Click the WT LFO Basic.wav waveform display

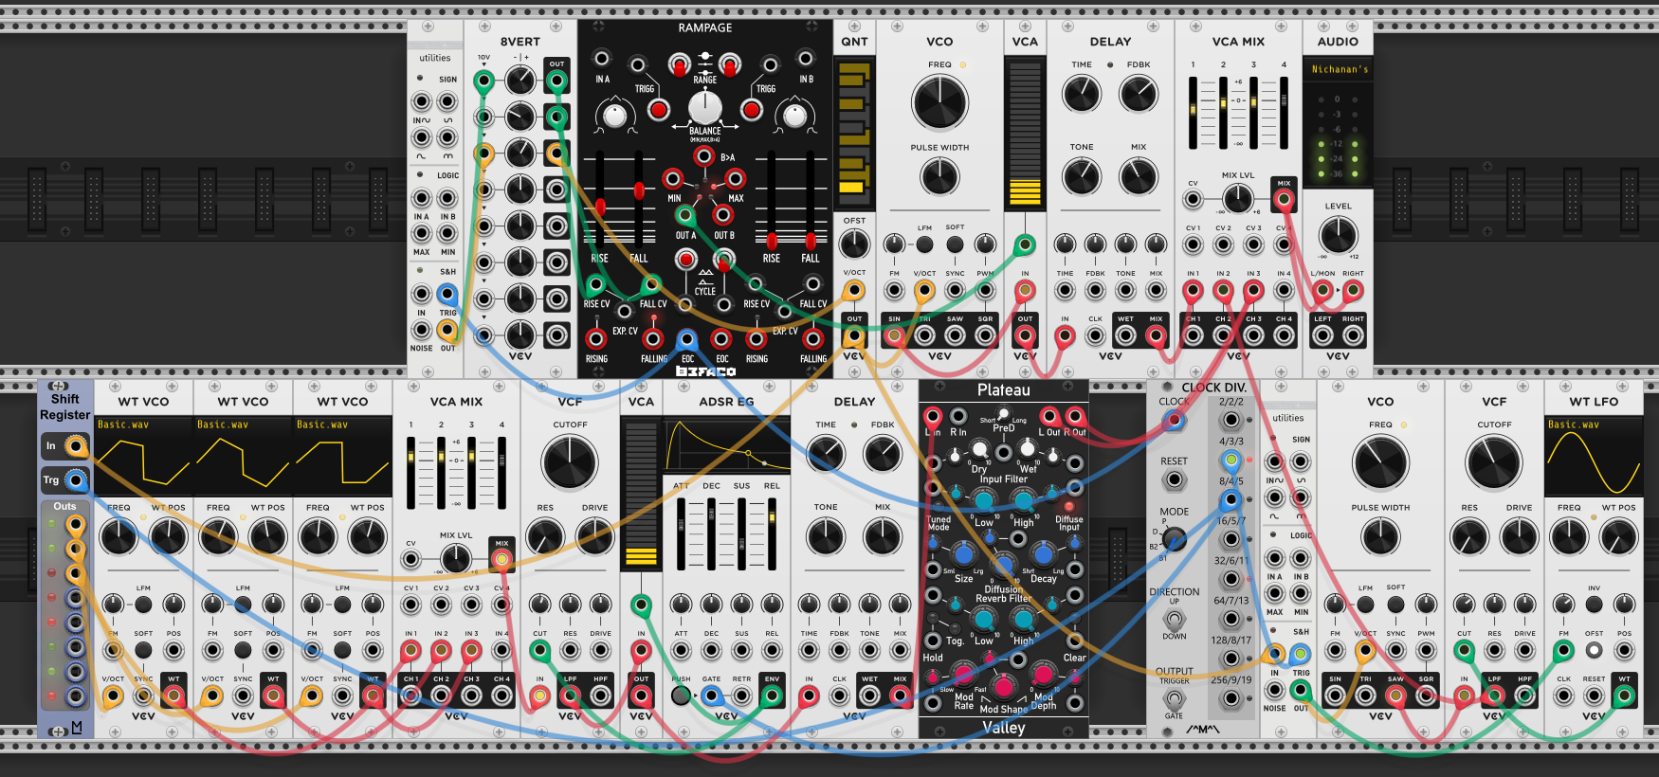click(x=1593, y=457)
